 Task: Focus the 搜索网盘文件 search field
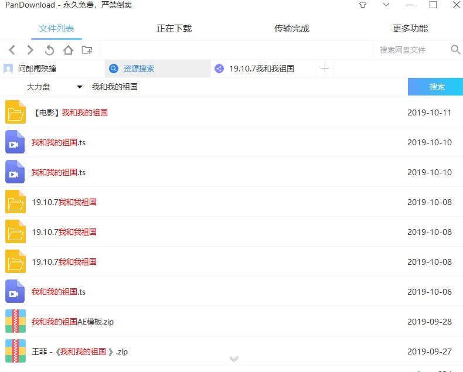(412, 50)
